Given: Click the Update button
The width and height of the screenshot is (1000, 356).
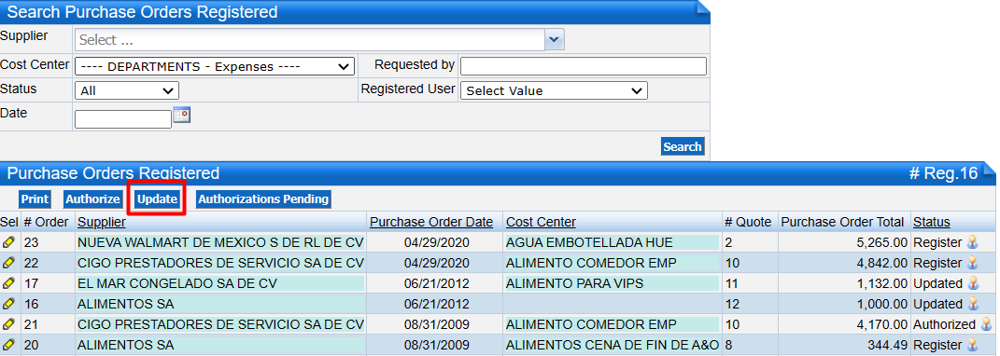Looking at the screenshot, I should click(157, 199).
